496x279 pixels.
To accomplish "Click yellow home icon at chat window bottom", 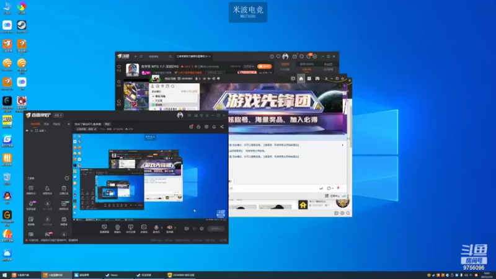I will [303, 205].
